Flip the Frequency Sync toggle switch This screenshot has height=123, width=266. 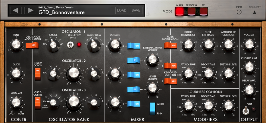coord(70,45)
